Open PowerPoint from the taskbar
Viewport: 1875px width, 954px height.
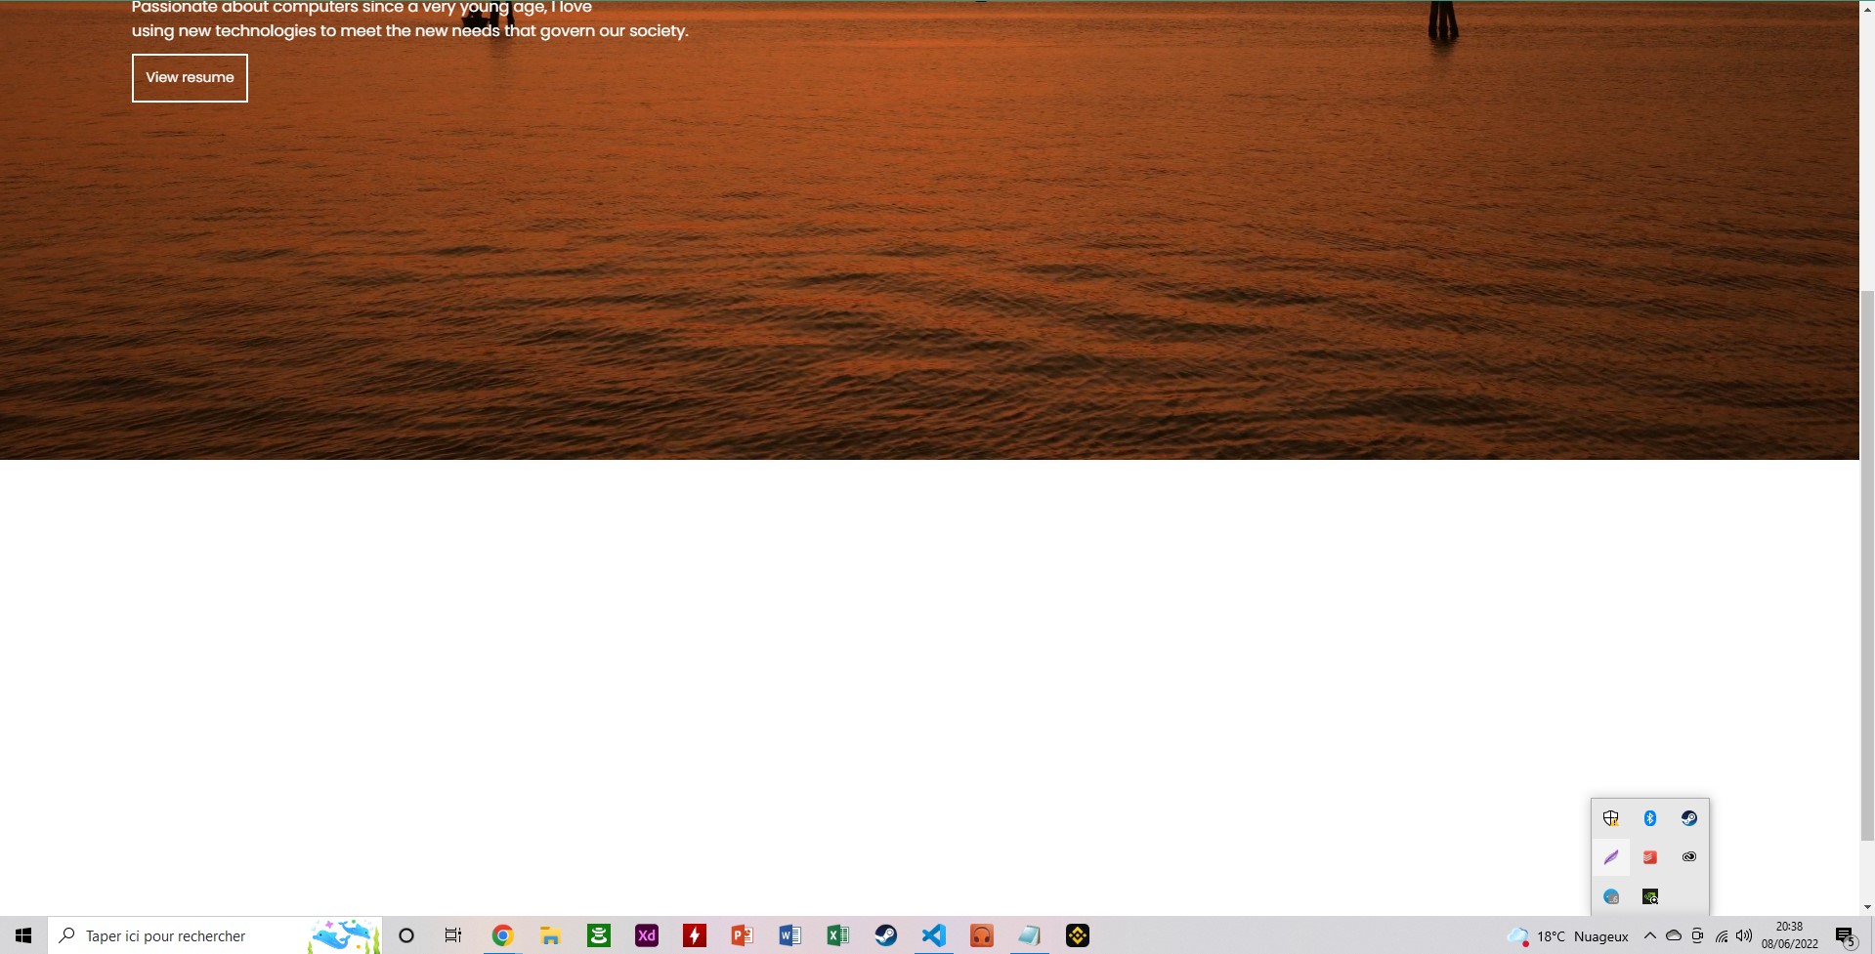coord(743,935)
